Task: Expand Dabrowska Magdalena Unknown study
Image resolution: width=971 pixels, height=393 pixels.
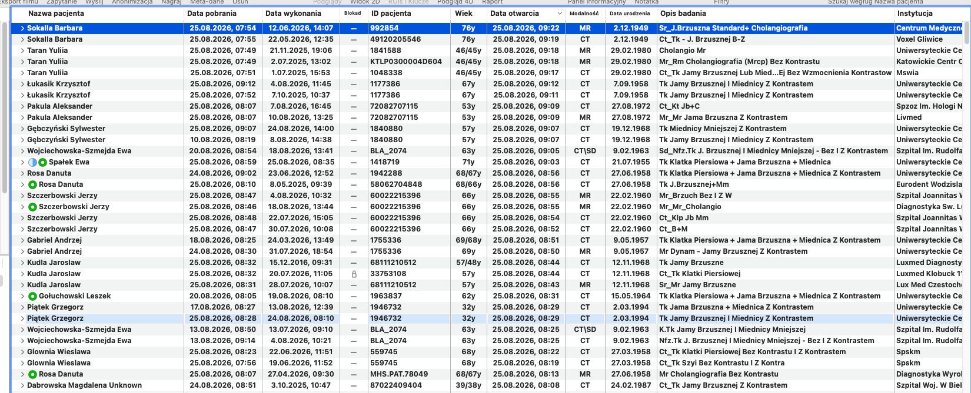Action: [x=22, y=385]
